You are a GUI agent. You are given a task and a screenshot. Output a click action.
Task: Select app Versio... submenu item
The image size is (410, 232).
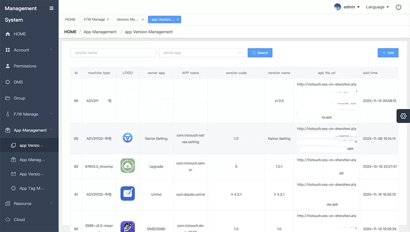pos(29,145)
